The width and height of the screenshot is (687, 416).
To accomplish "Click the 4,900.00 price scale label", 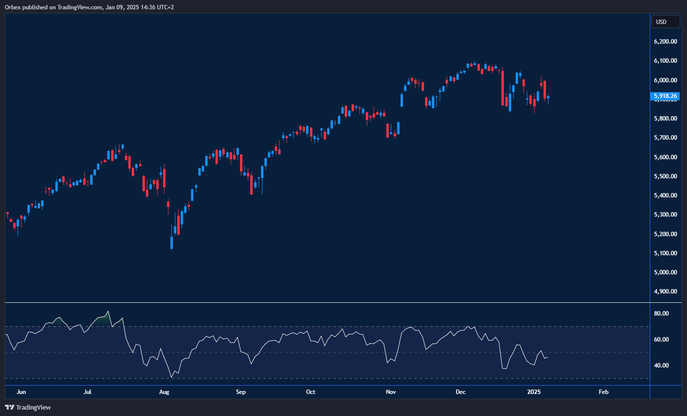I will (x=665, y=292).
